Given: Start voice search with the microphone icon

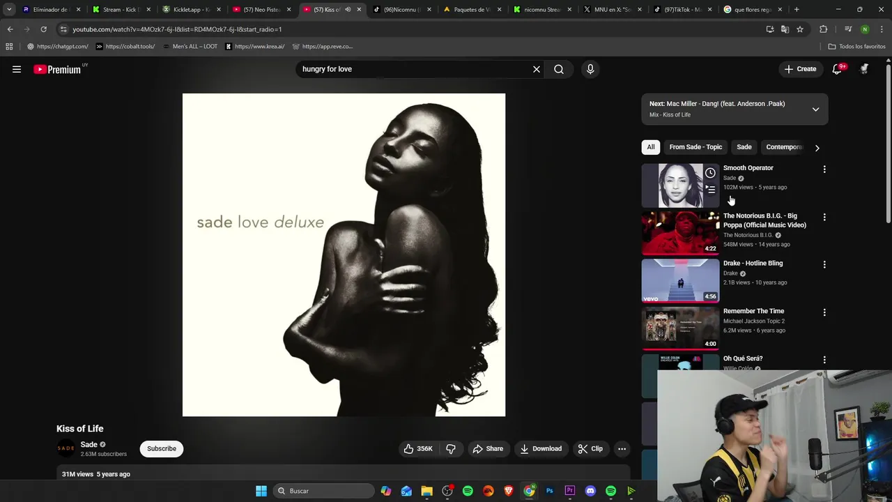Looking at the screenshot, I should click(x=590, y=69).
